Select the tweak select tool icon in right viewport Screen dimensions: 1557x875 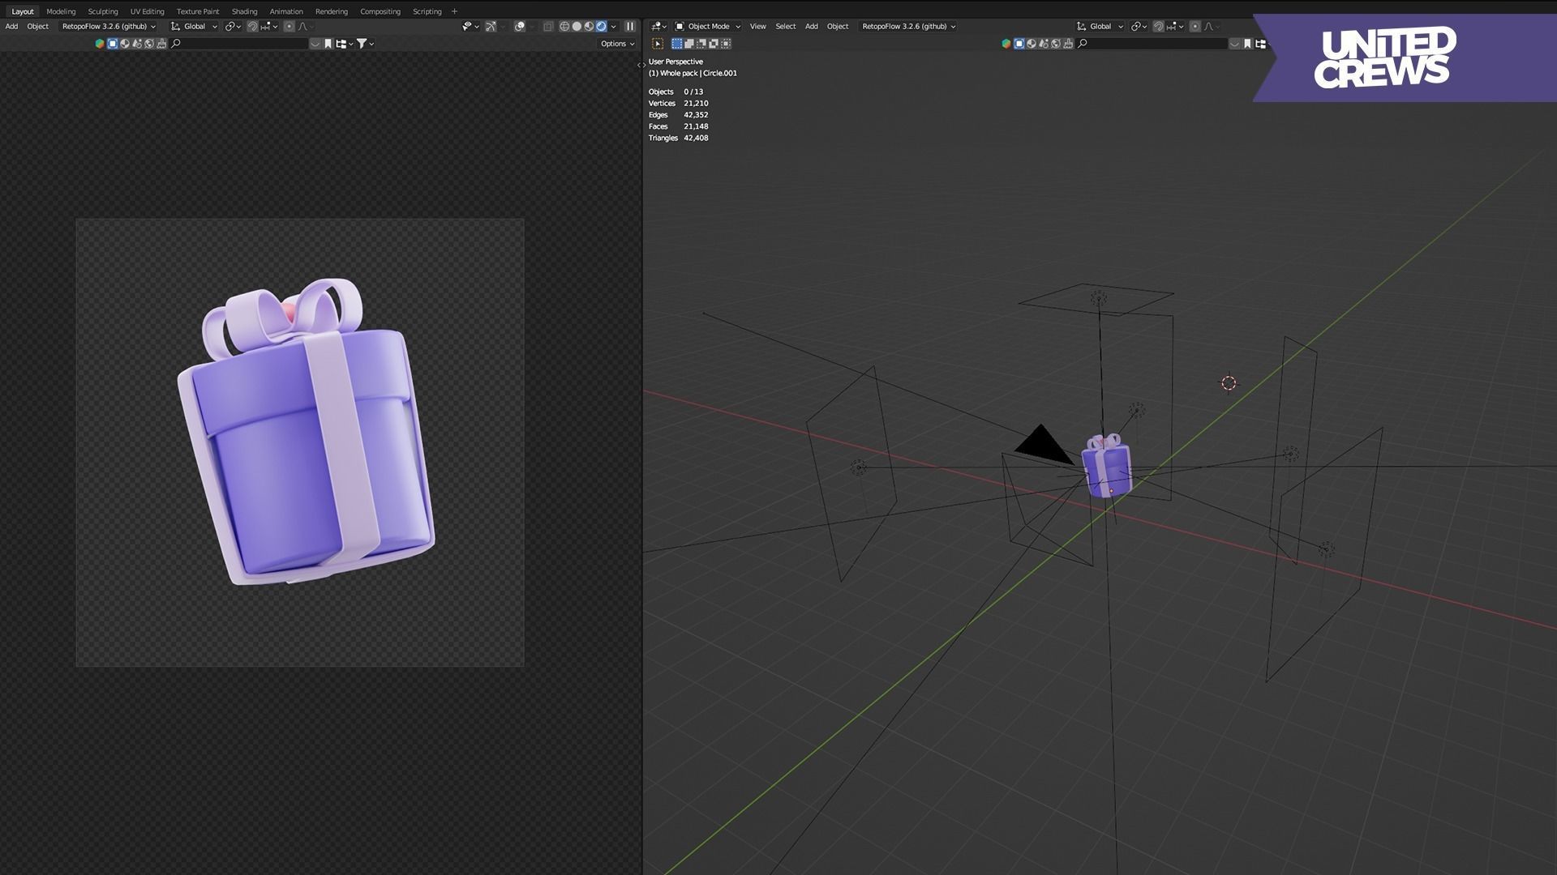point(658,44)
